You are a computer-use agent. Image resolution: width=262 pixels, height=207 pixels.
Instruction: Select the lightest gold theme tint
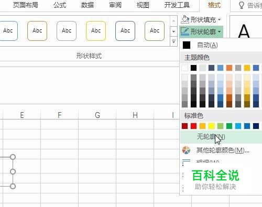[x=247, y=78]
